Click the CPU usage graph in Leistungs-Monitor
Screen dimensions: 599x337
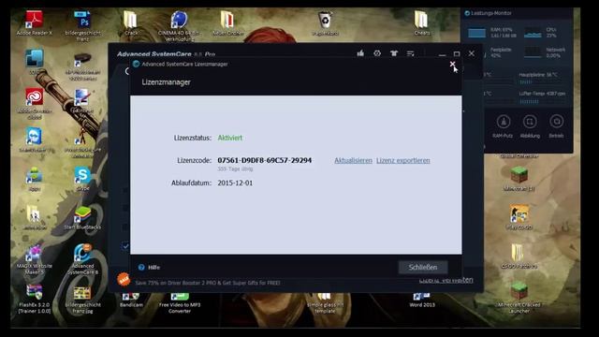click(533, 33)
